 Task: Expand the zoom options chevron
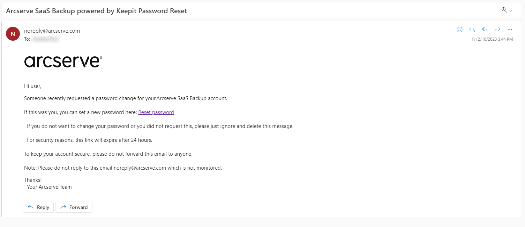click(511, 11)
